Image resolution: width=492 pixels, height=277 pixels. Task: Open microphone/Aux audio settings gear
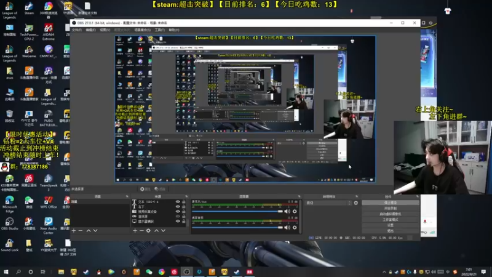[295, 211]
